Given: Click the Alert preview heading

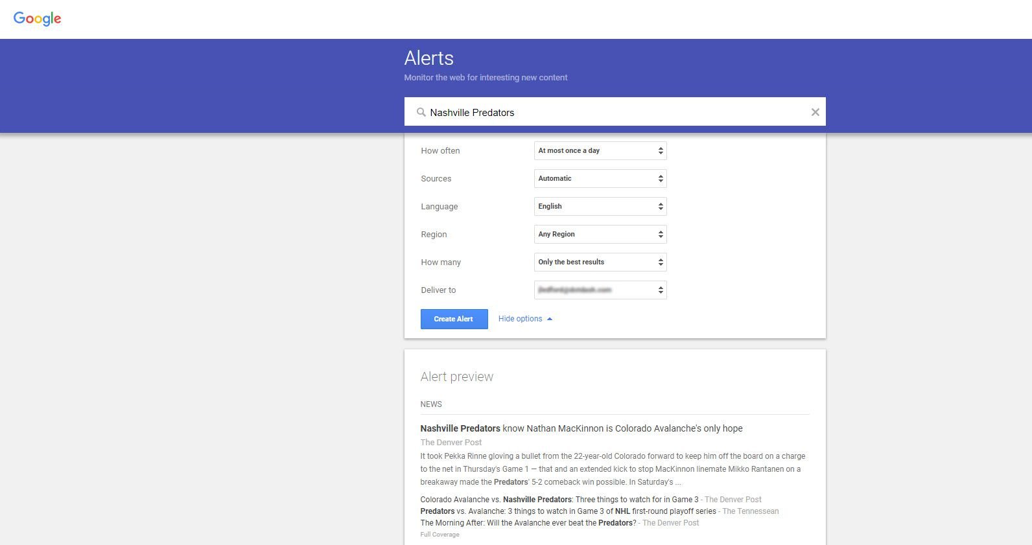Looking at the screenshot, I should (x=457, y=377).
